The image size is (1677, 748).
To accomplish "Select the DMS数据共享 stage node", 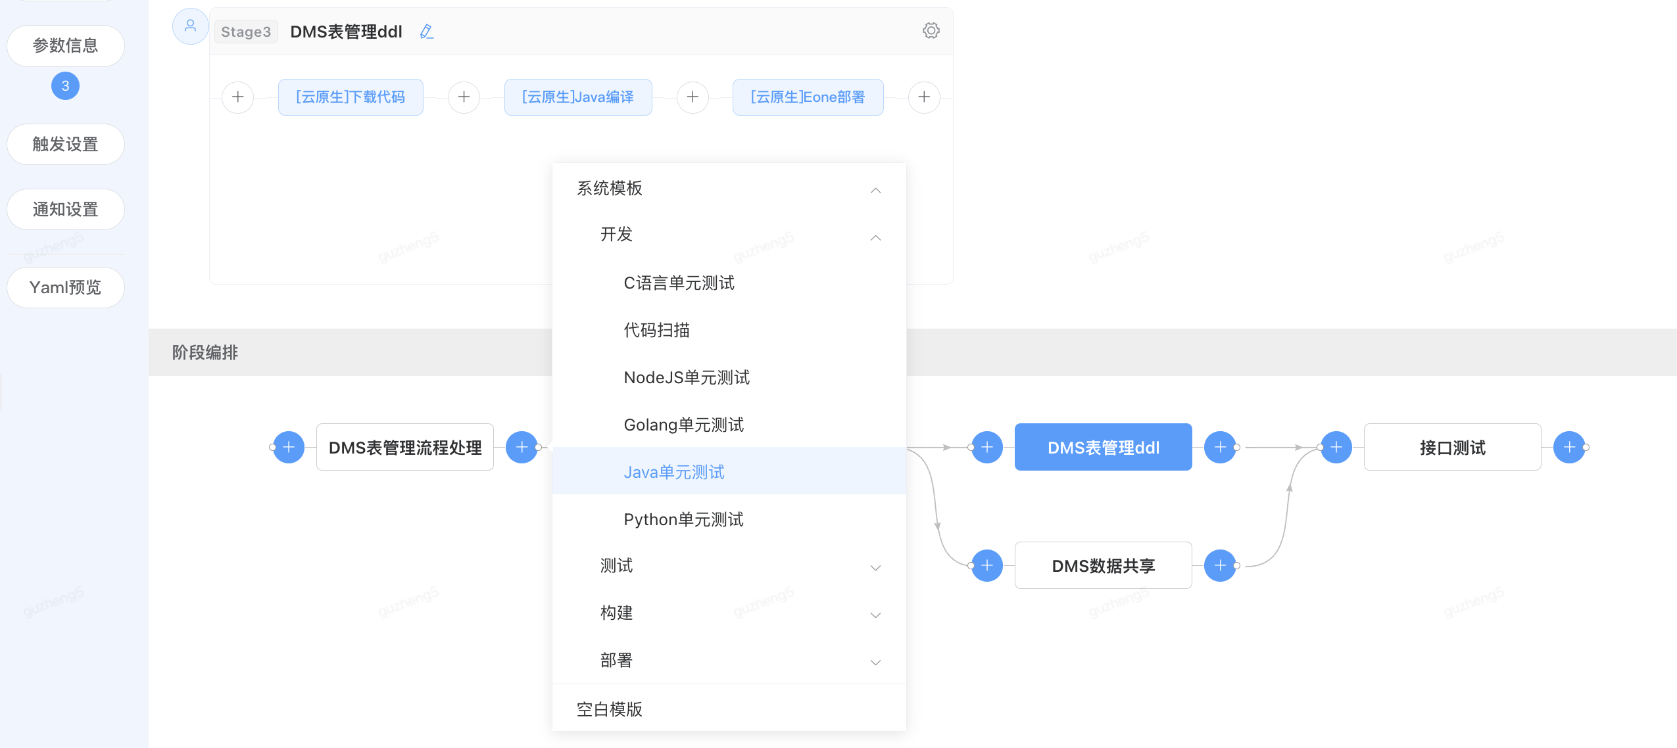I will [x=1104, y=566].
